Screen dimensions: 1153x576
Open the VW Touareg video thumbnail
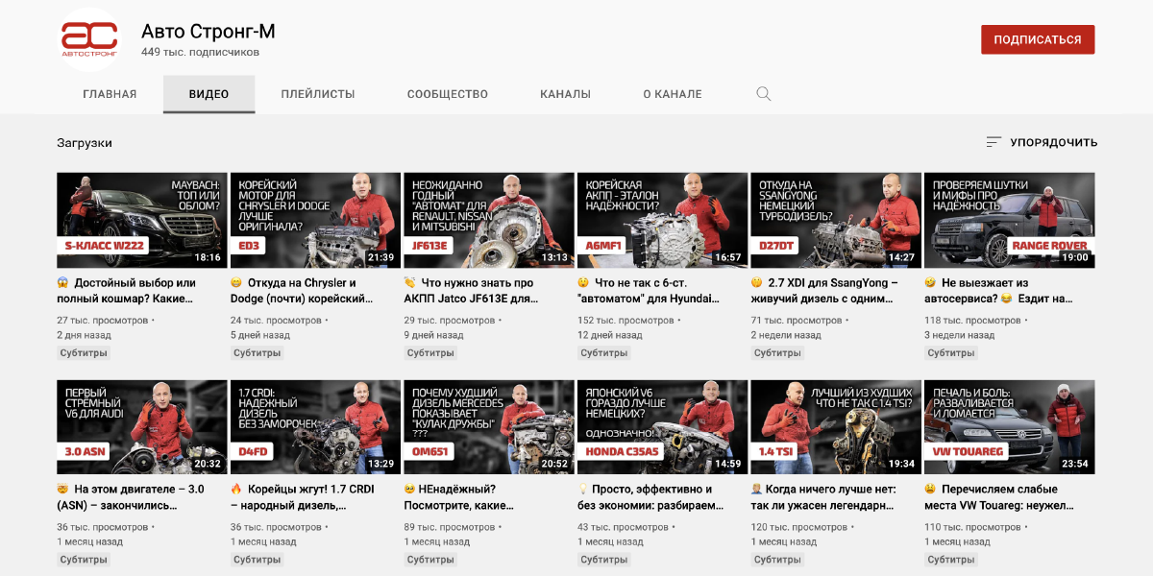tap(1009, 427)
